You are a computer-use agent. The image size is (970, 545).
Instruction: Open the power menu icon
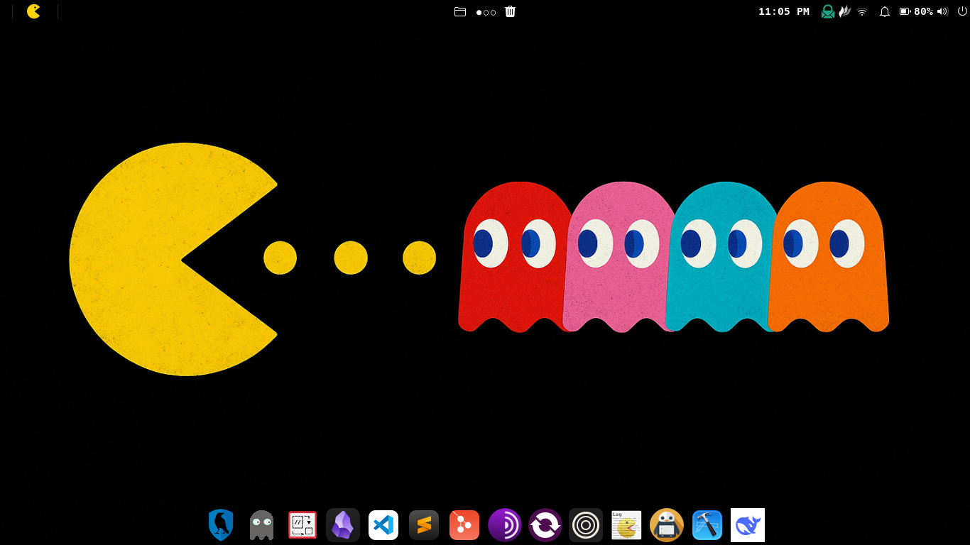[x=962, y=11]
